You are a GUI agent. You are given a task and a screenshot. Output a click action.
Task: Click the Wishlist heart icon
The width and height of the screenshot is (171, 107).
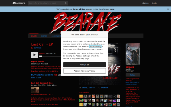point(99,88)
